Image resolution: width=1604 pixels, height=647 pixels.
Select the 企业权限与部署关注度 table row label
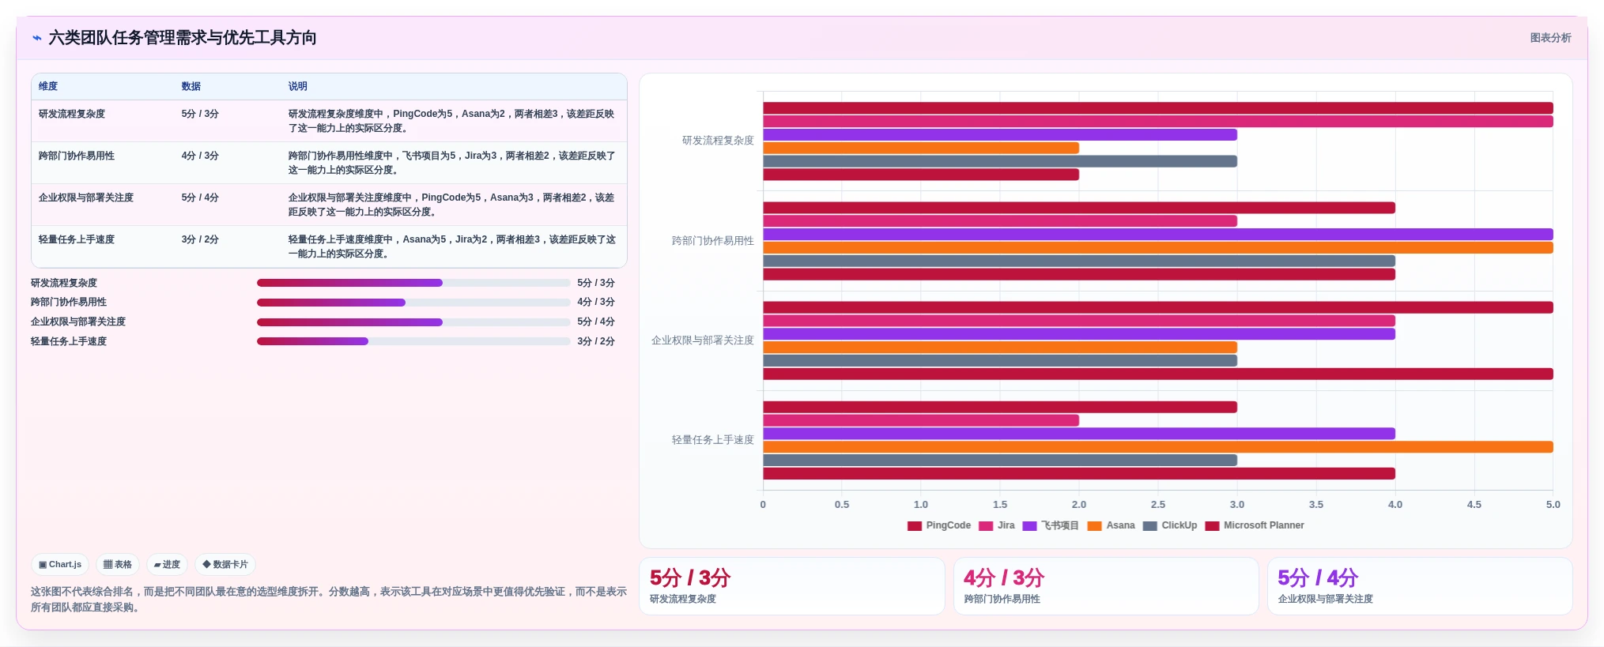(x=86, y=197)
